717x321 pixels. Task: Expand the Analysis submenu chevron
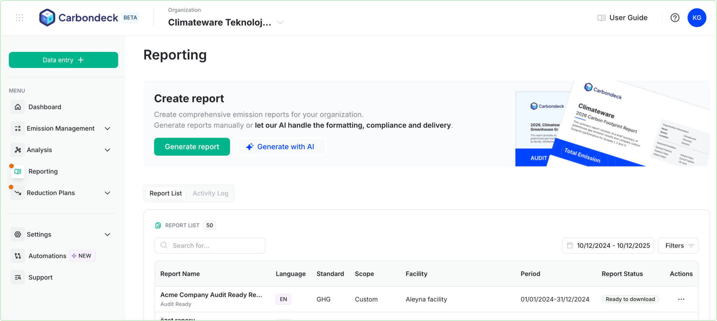tap(108, 150)
